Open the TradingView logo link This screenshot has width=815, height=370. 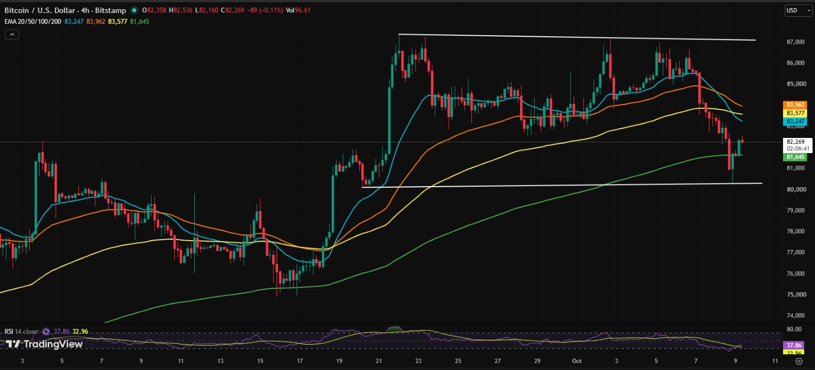click(44, 344)
